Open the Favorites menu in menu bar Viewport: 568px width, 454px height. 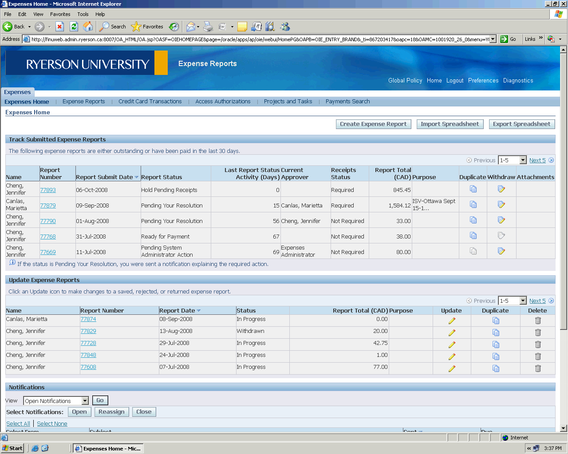tap(60, 14)
